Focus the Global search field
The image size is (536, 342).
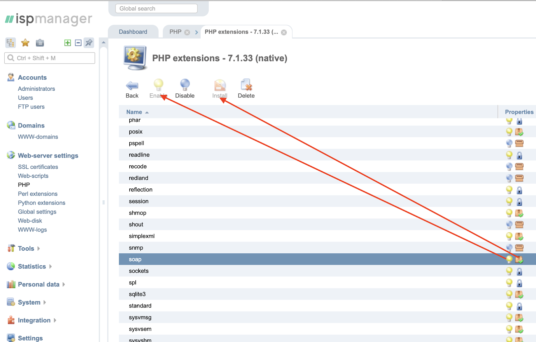(156, 9)
